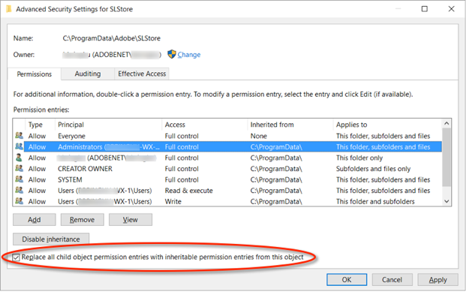Sort by the Applies to column header
Screen dimensions: 466x295
click(387, 125)
